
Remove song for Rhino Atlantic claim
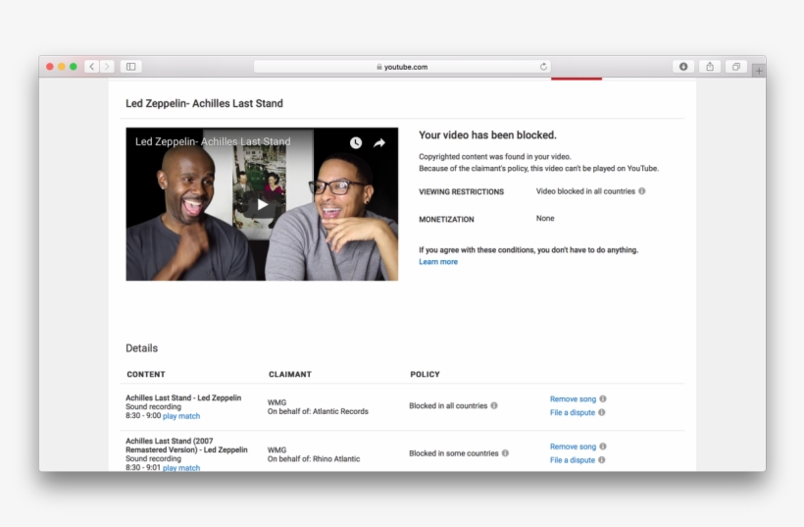pos(573,447)
